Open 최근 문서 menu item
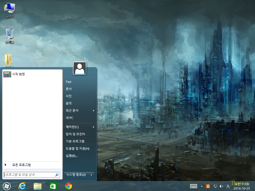255x191 pixels. click(72, 111)
